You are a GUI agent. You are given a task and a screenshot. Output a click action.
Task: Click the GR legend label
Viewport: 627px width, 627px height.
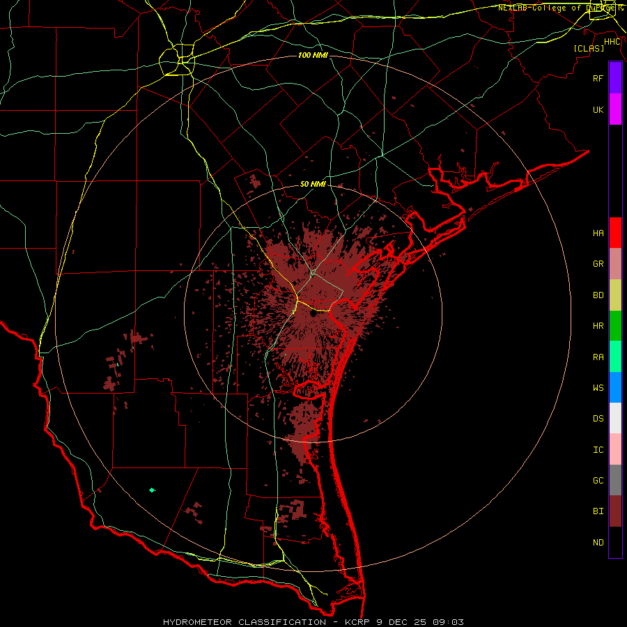tap(598, 264)
